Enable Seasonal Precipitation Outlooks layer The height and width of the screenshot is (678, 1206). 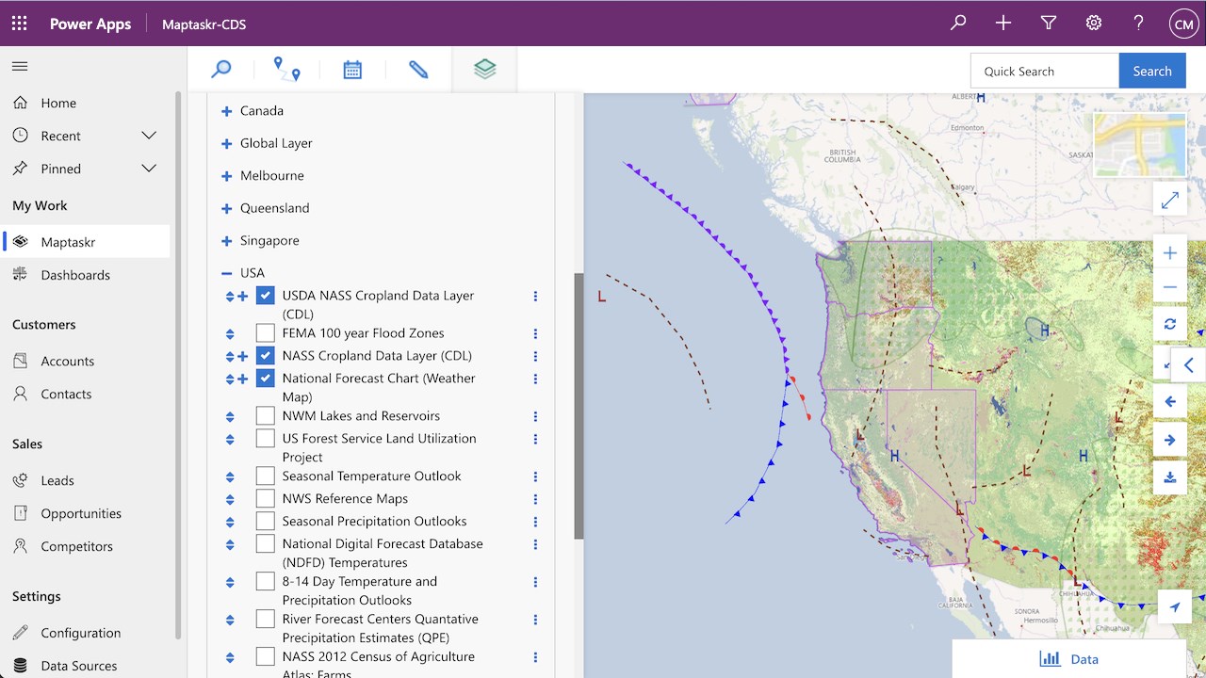coord(265,522)
